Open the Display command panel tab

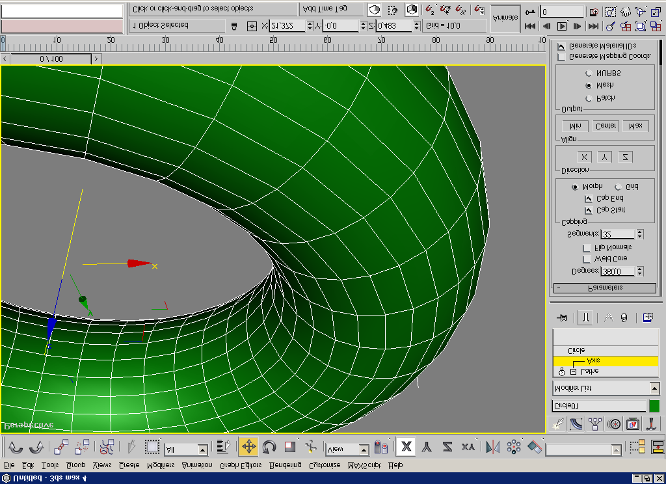pos(633,423)
